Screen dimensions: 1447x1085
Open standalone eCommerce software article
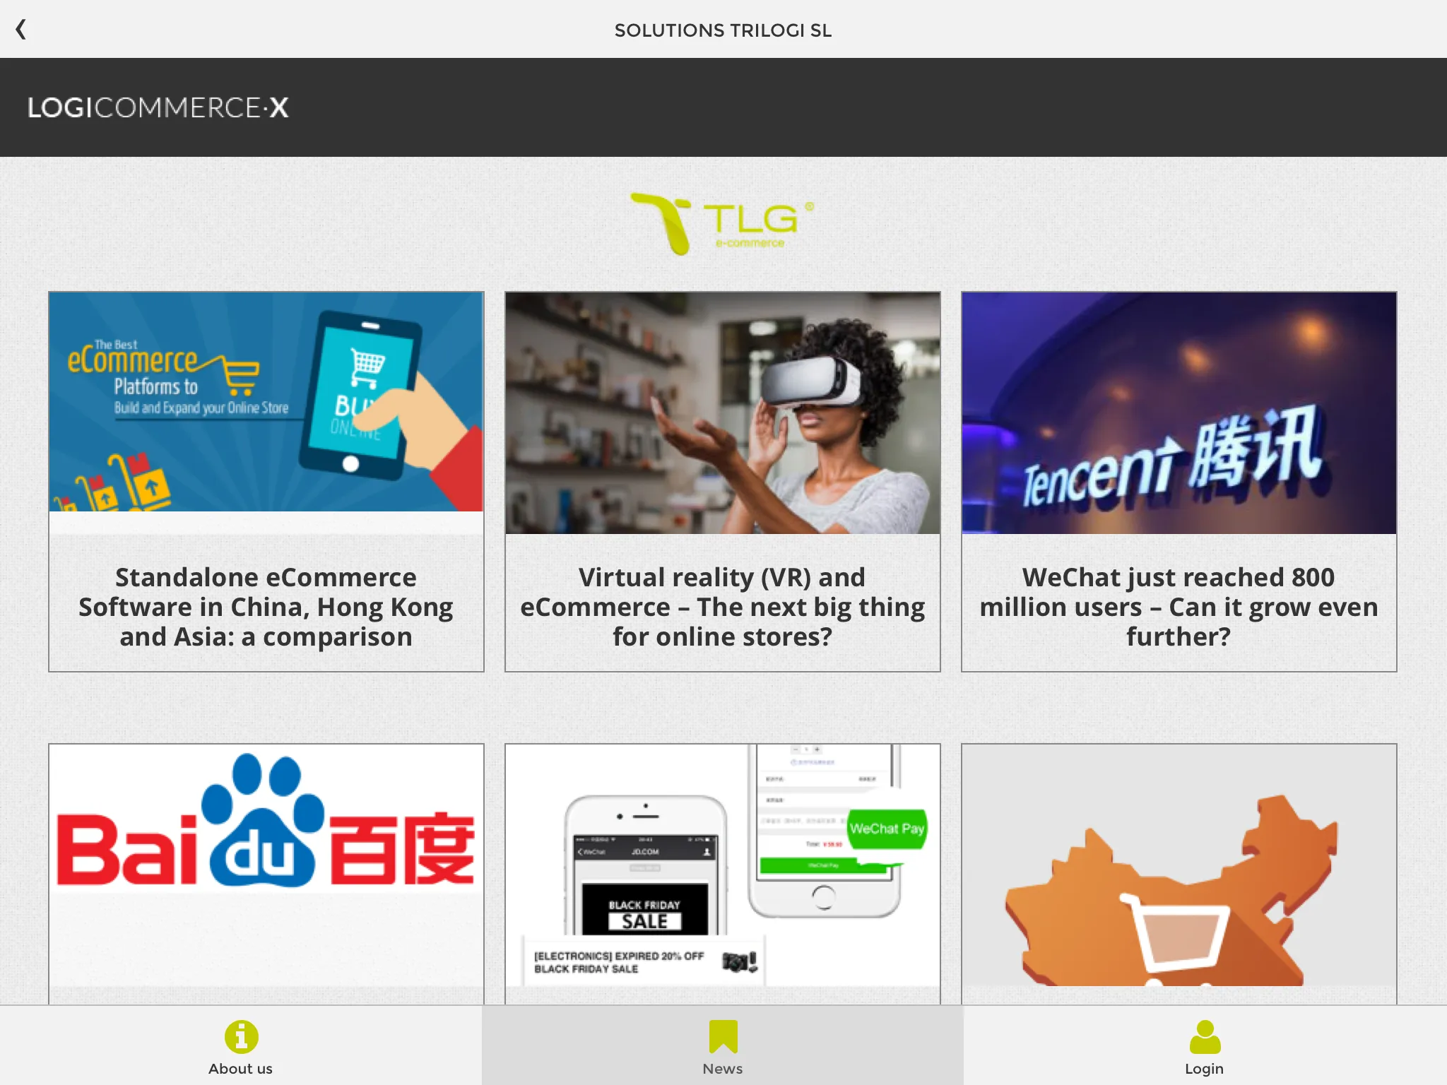pyautogui.click(x=266, y=481)
